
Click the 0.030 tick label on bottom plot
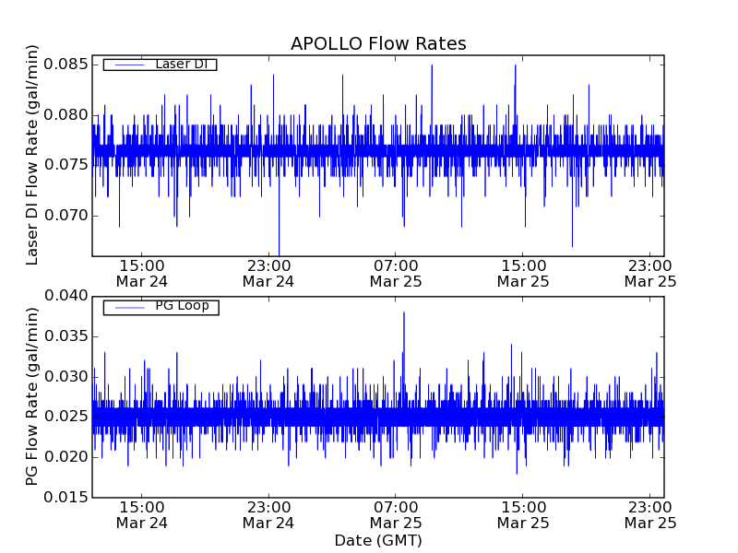(65, 377)
